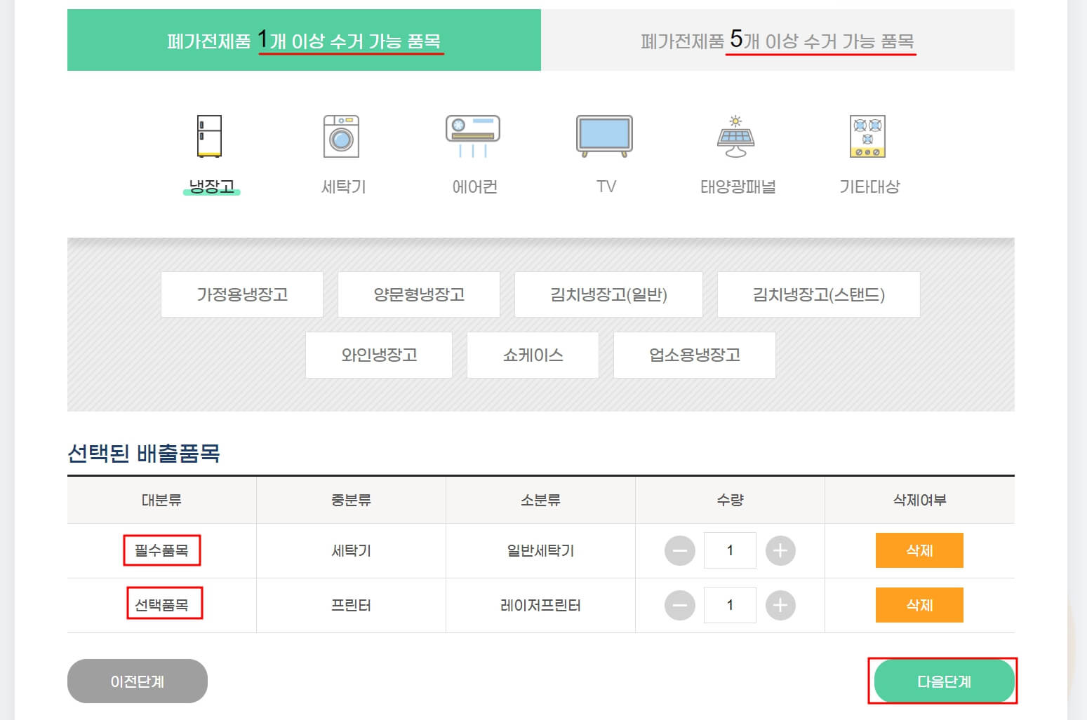Select 김치냉장고(스탠드) from the subtype list
Viewport: 1087px width, 720px height.
coord(818,294)
